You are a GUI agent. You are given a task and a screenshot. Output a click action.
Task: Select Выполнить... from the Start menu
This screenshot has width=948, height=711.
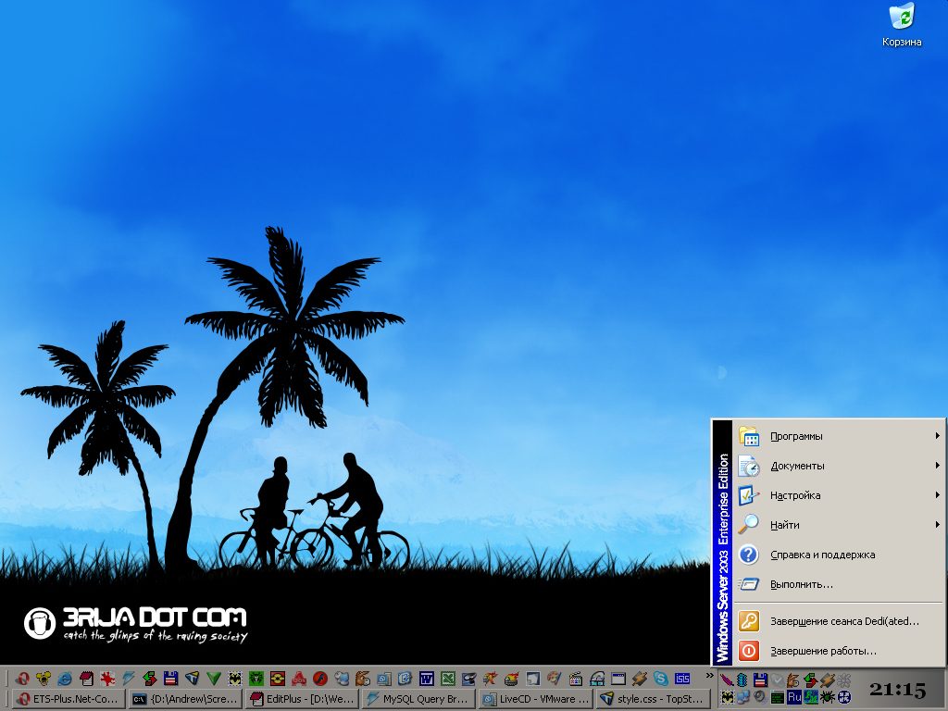(x=802, y=584)
